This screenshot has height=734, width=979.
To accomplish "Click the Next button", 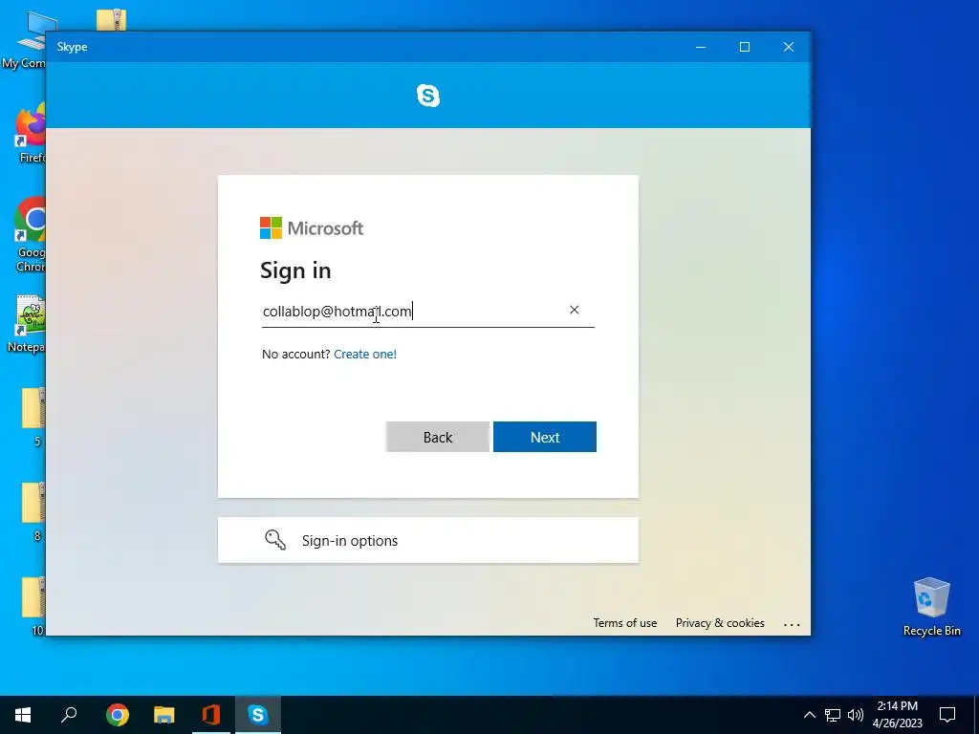I will pos(544,437).
